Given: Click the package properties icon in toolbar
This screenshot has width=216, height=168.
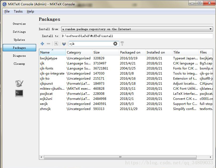Looking at the screenshot, I should point(56,44).
